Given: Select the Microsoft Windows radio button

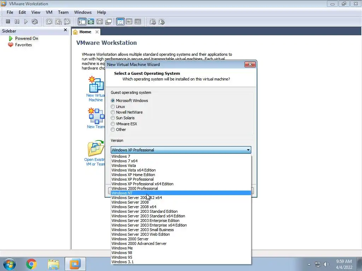Looking at the screenshot, I should point(113,101).
